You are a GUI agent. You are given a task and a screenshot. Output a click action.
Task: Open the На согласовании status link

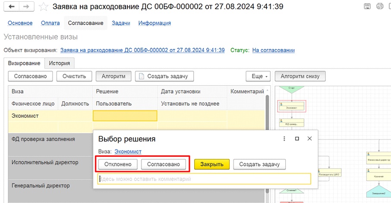pyautogui.click(x=273, y=50)
